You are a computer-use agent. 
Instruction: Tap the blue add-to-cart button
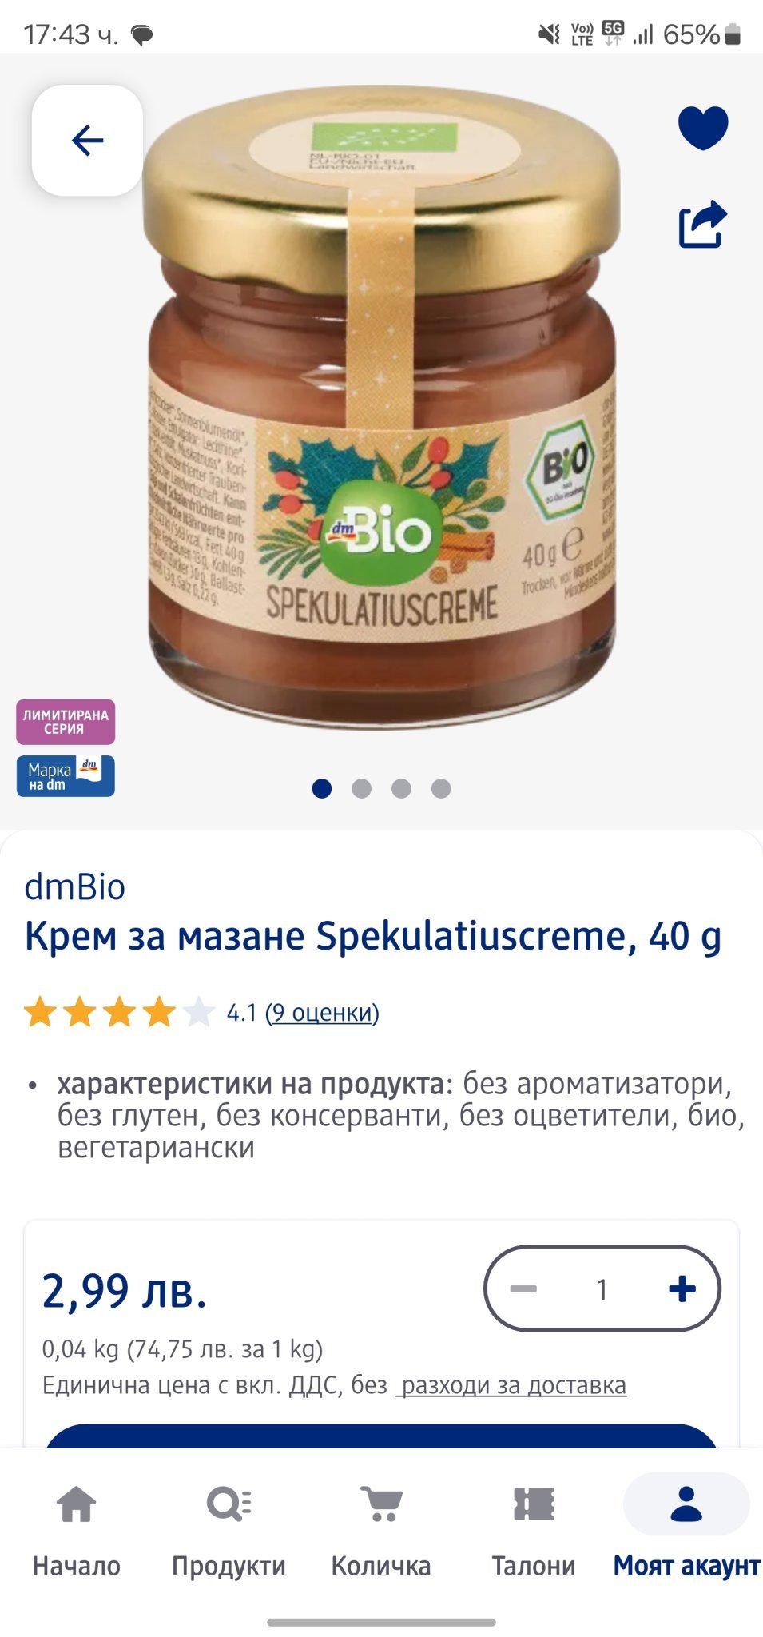(381, 1436)
